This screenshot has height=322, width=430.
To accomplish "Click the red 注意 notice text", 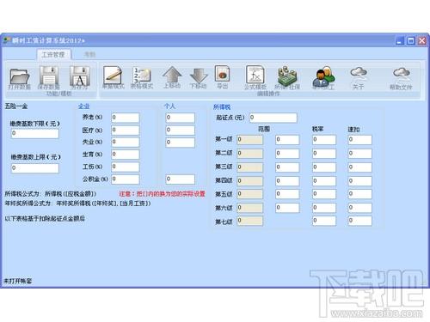I will [162, 194].
